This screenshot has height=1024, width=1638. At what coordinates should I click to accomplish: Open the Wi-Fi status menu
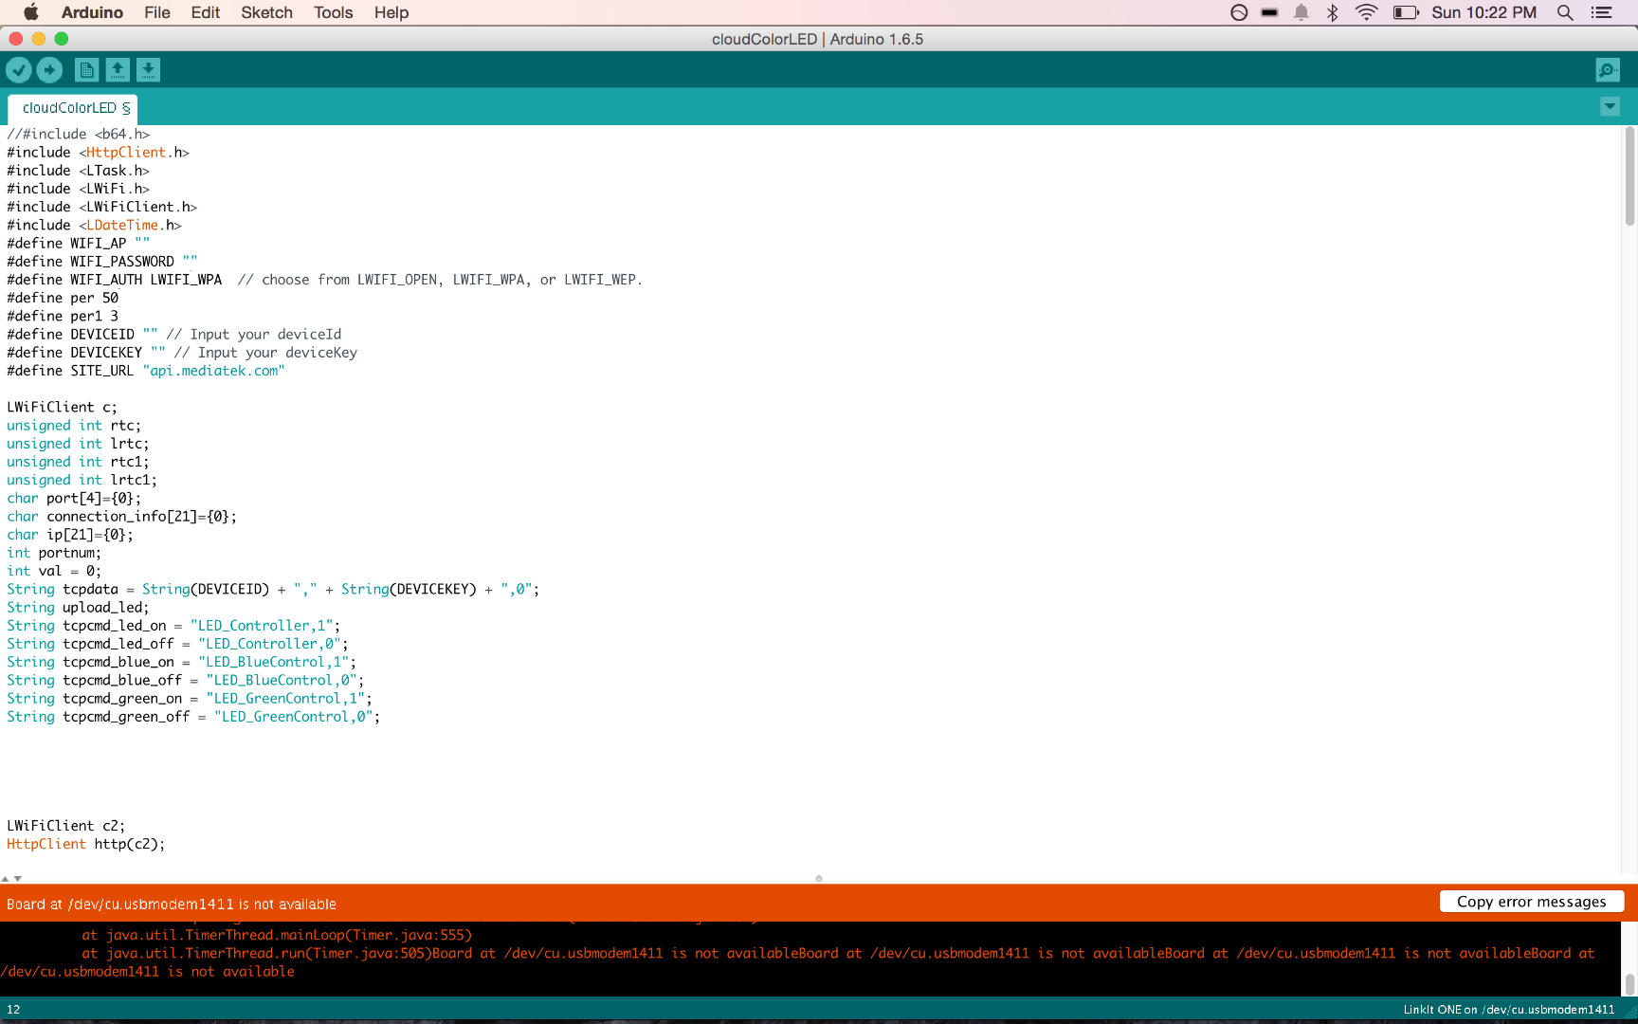click(x=1366, y=12)
